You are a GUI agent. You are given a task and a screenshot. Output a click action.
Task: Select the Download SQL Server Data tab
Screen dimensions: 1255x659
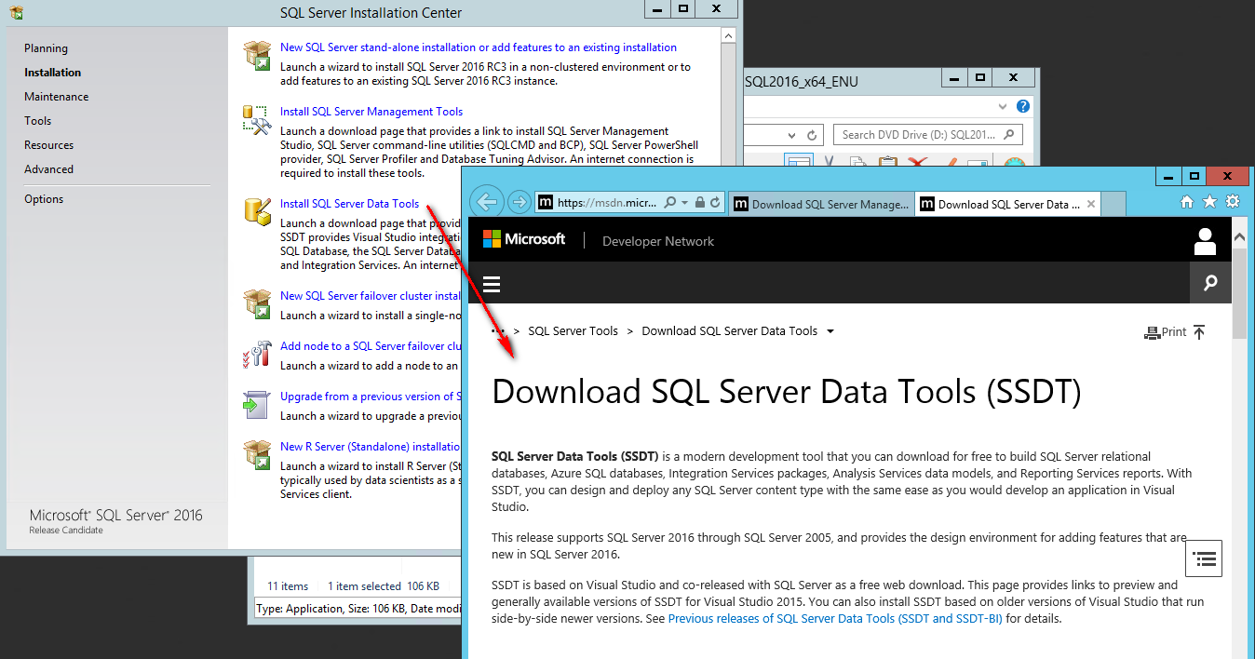[x=1007, y=204]
